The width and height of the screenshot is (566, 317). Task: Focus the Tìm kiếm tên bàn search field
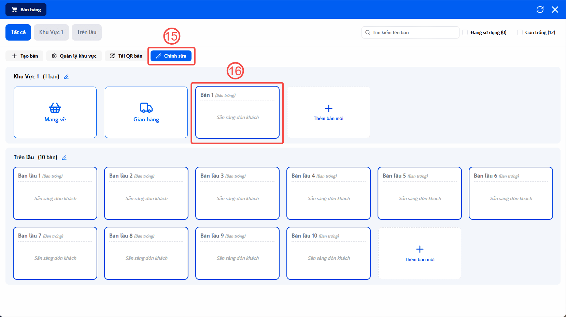[x=410, y=32]
